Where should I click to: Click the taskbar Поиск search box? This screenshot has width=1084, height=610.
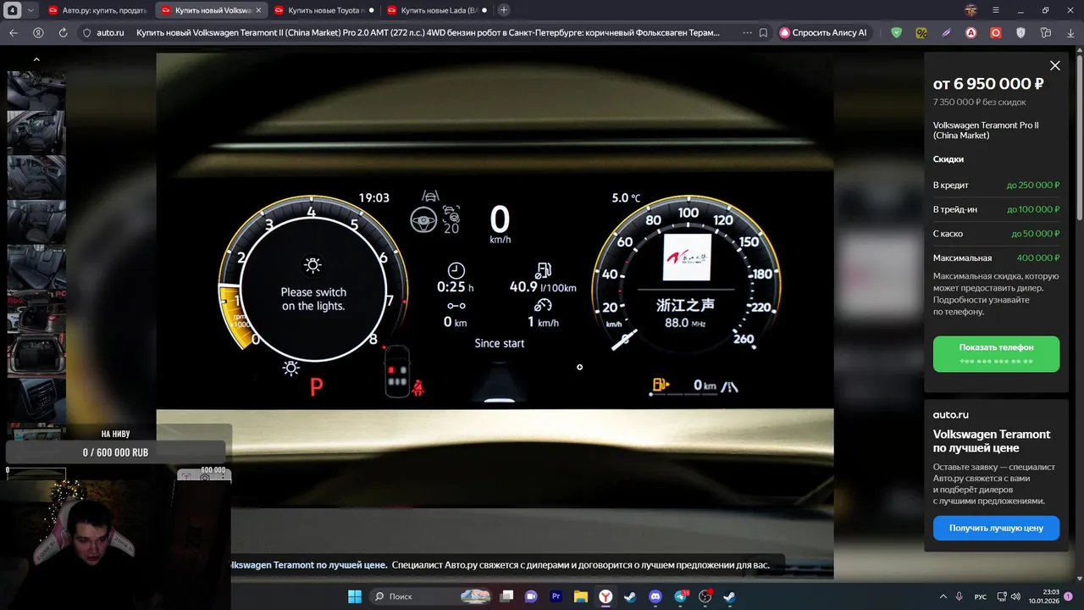(x=431, y=596)
